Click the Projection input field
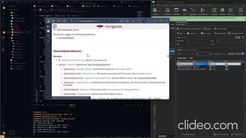This screenshot has height=138, width=246. (199, 41)
